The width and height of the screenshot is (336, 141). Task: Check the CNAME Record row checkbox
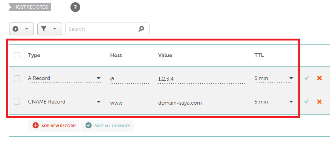pyautogui.click(x=17, y=102)
